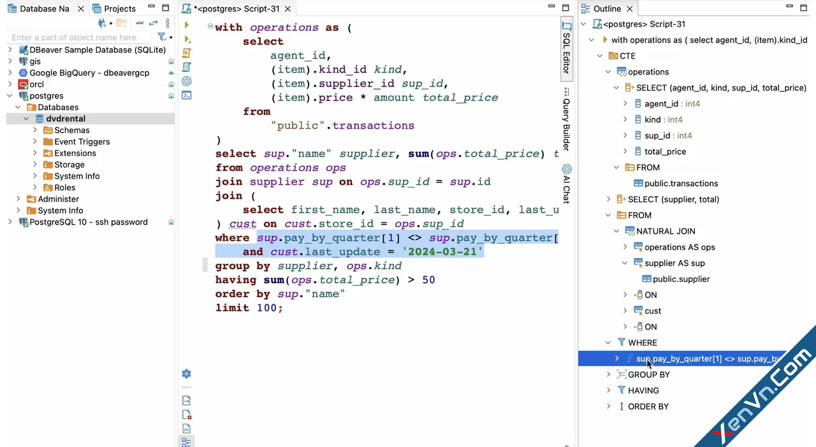Image resolution: width=816 pixels, height=447 pixels.
Task: Select the operations node in Outline
Action: coord(648,71)
